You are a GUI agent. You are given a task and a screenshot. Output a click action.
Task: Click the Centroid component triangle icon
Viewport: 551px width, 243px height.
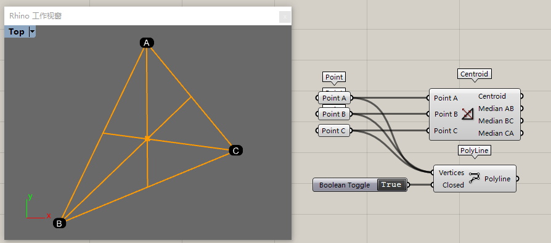pos(467,114)
